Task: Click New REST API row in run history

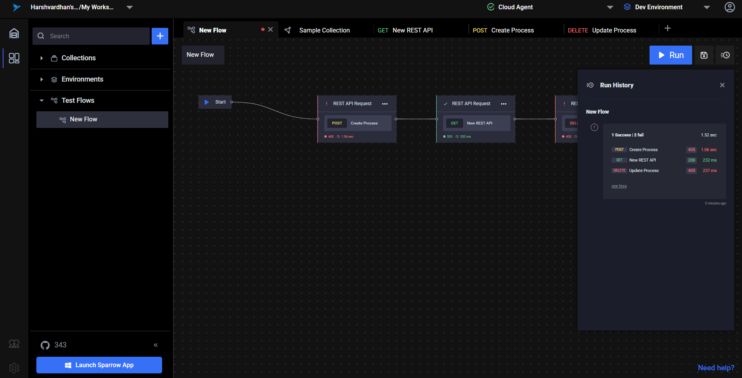Action: coord(664,160)
